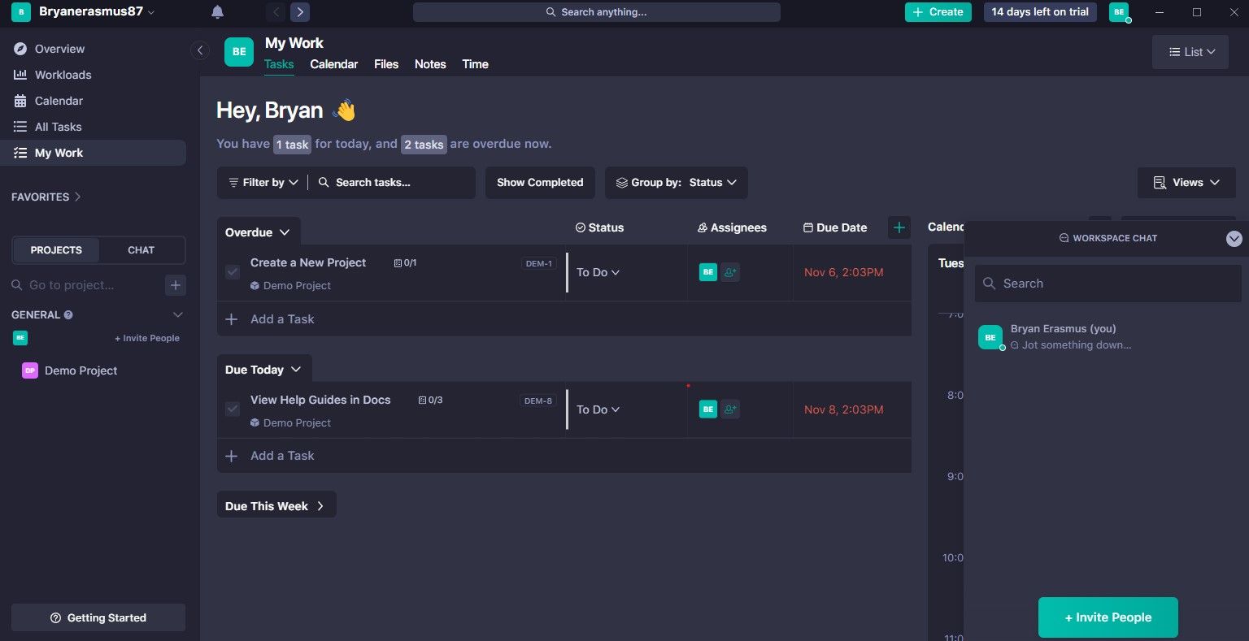Click the General section help icon
The height and width of the screenshot is (641, 1249).
tap(68, 315)
